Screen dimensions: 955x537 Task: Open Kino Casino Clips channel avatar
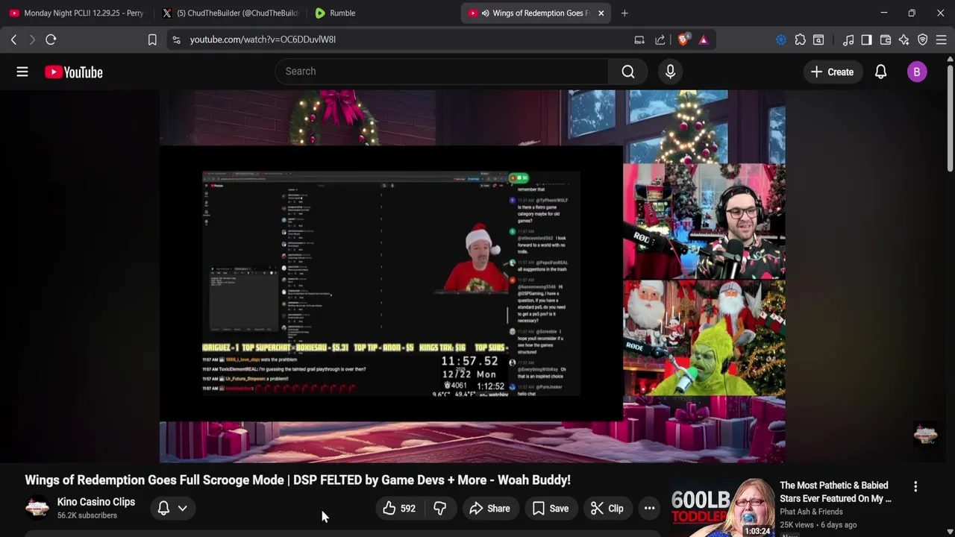pyautogui.click(x=37, y=508)
